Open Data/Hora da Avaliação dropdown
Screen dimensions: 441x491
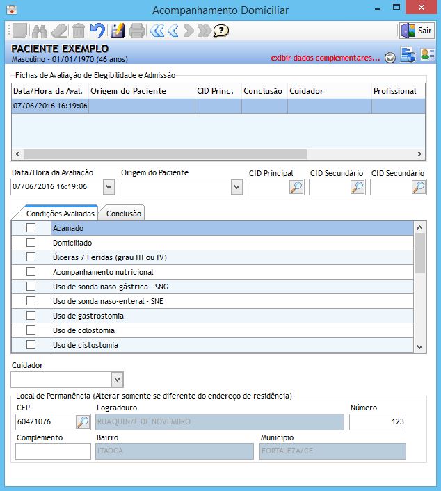click(x=109, y=187)
